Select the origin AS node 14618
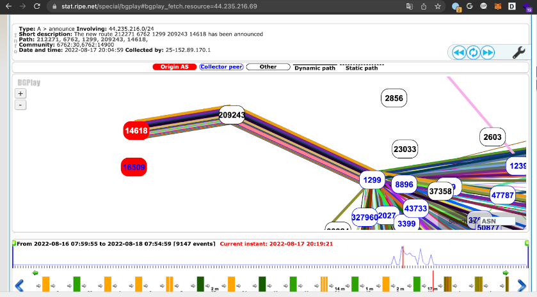Screen dimensions: 537x297 click(136, 130)
